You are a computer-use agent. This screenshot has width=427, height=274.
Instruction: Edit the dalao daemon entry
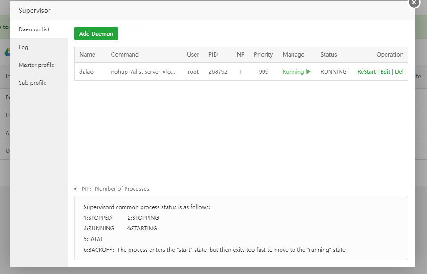pos(385,72)
